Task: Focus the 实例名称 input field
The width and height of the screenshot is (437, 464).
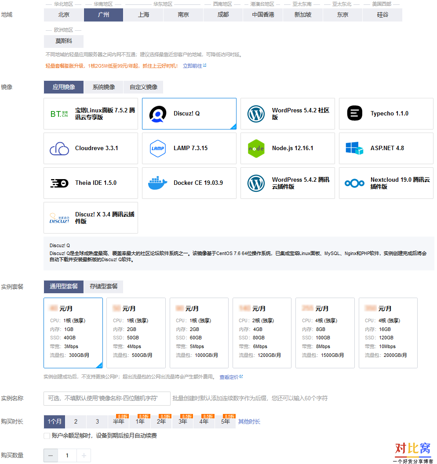Action: (x=107, y=398)
